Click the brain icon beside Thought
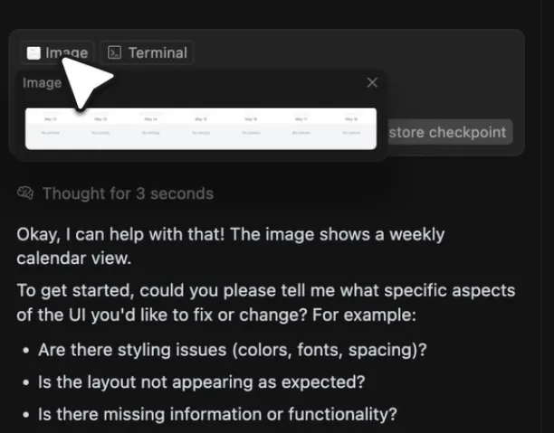 [x=25, y=193]
